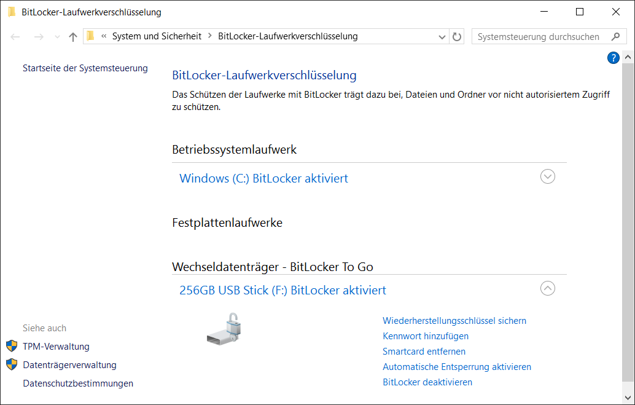Screen dimensions: 635x405
Task: Open Startseite der Systemsteuerung
Action: point(85,68)
